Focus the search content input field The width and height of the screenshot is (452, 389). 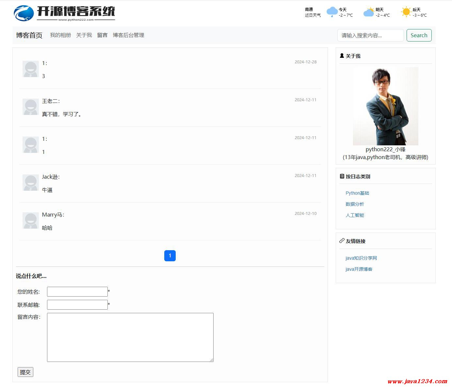pos(370,35)
